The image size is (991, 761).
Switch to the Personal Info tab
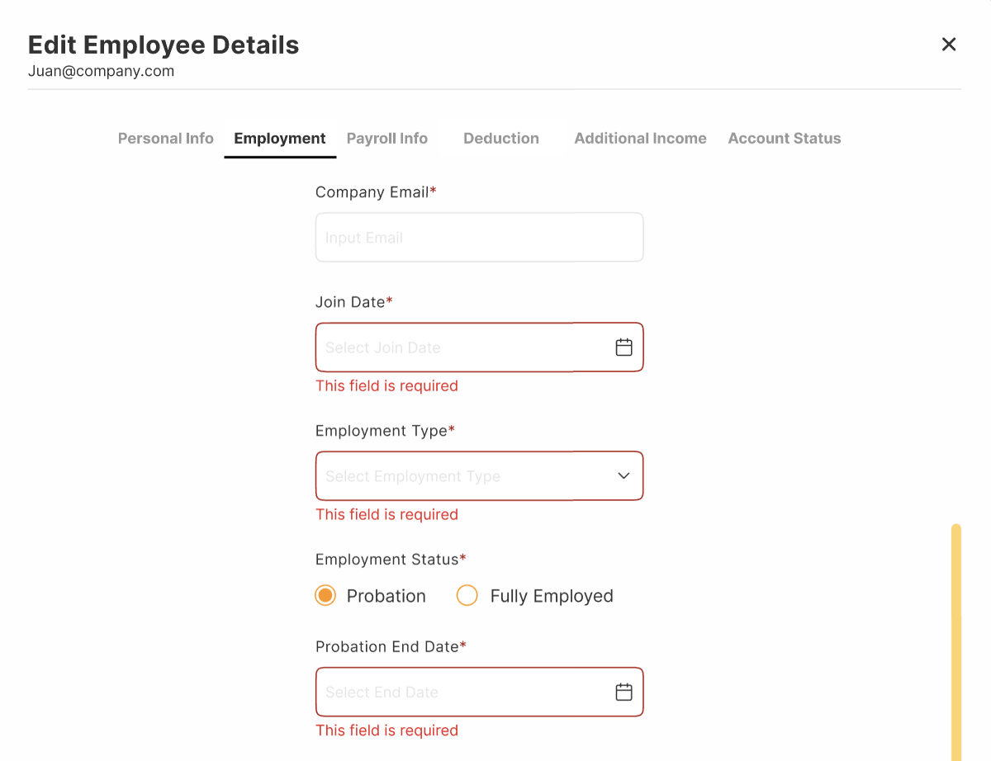[165, 138]
